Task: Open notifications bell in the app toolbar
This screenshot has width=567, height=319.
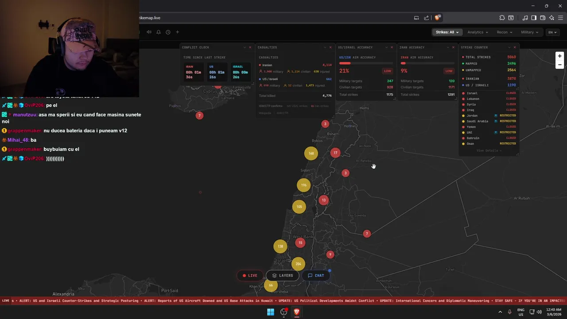Action: click(158, 32)
